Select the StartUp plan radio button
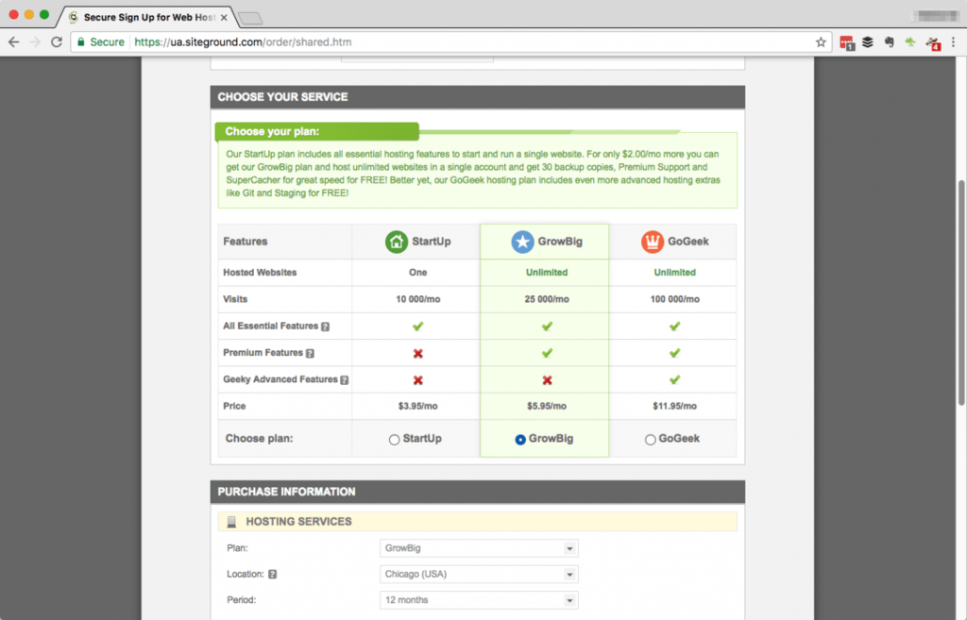967x620 pixels. [394, 440]
